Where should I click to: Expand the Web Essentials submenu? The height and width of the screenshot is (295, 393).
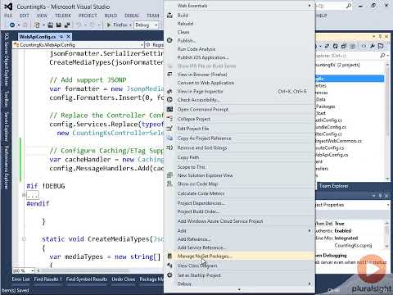(x=309, y=6)
